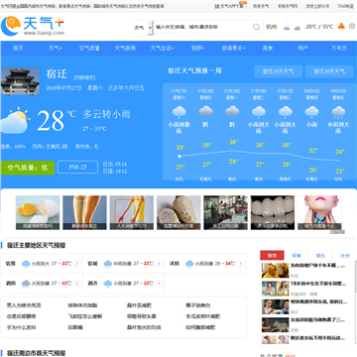Click the 宿迁30天天气 button
Image resolution: width=357 pixels, height=357 pixels.
[x=329, y=71]
